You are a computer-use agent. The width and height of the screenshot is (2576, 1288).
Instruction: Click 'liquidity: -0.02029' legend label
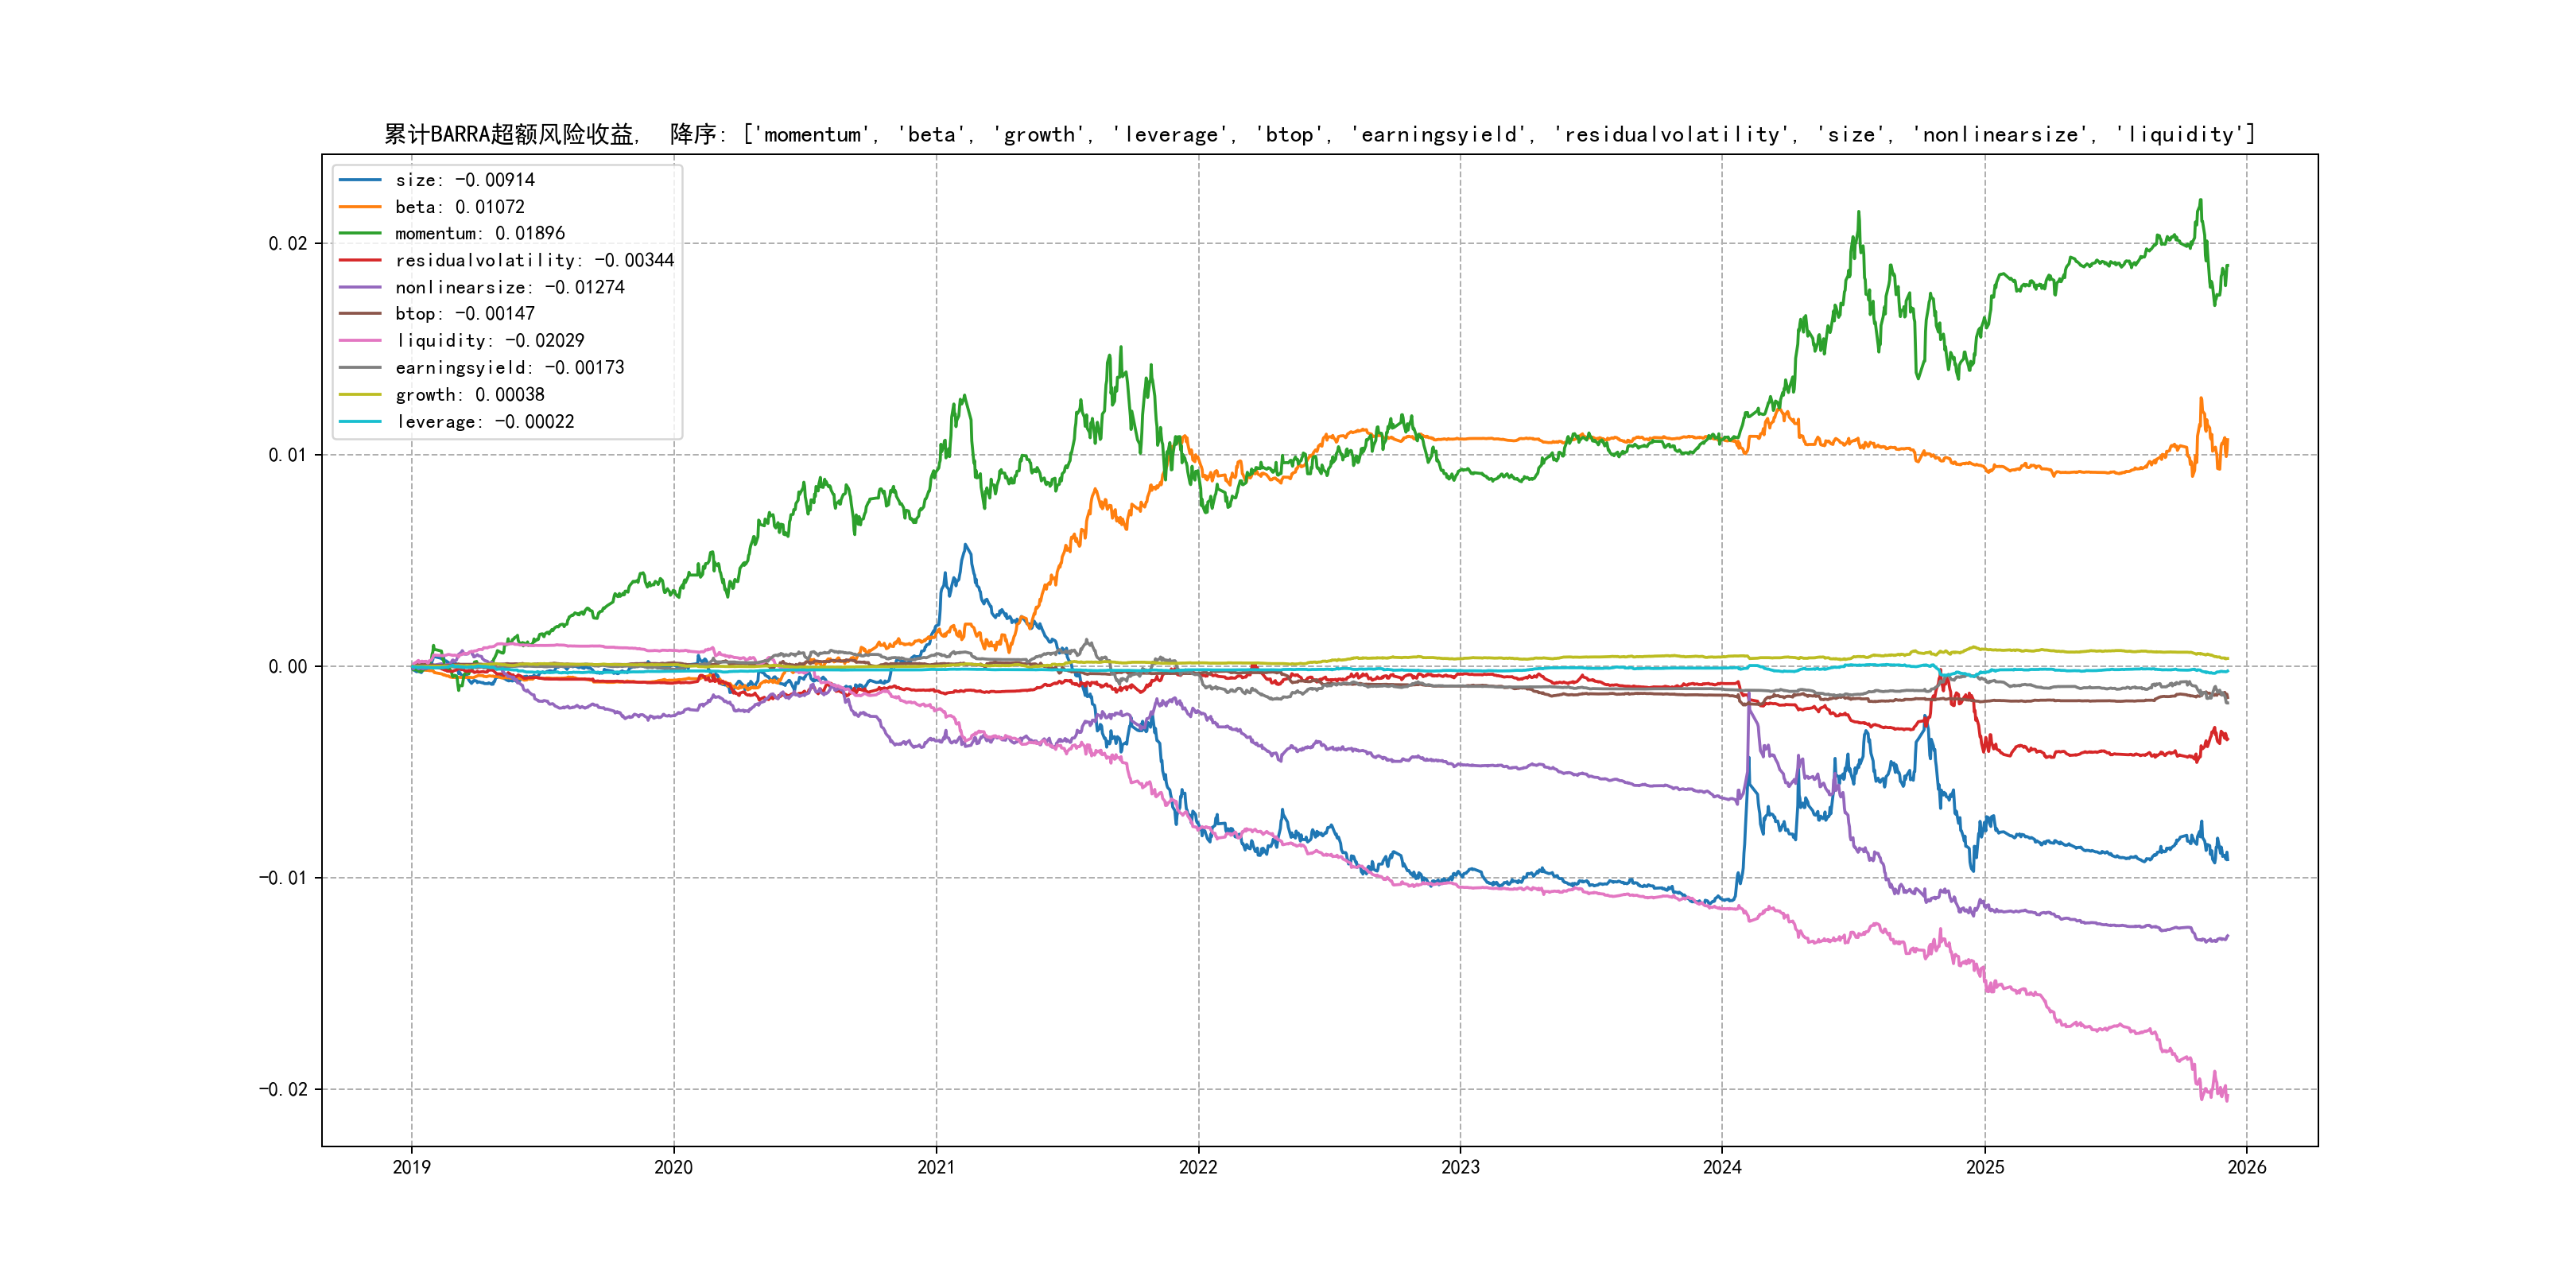(490, 341)
